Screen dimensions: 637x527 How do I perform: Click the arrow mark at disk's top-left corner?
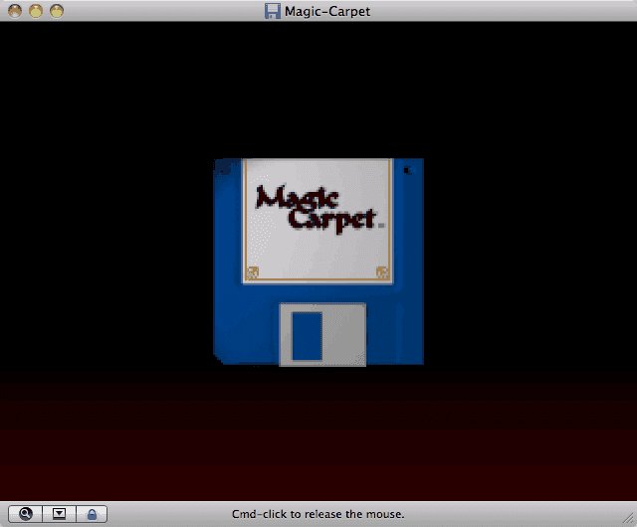[223, 170]
